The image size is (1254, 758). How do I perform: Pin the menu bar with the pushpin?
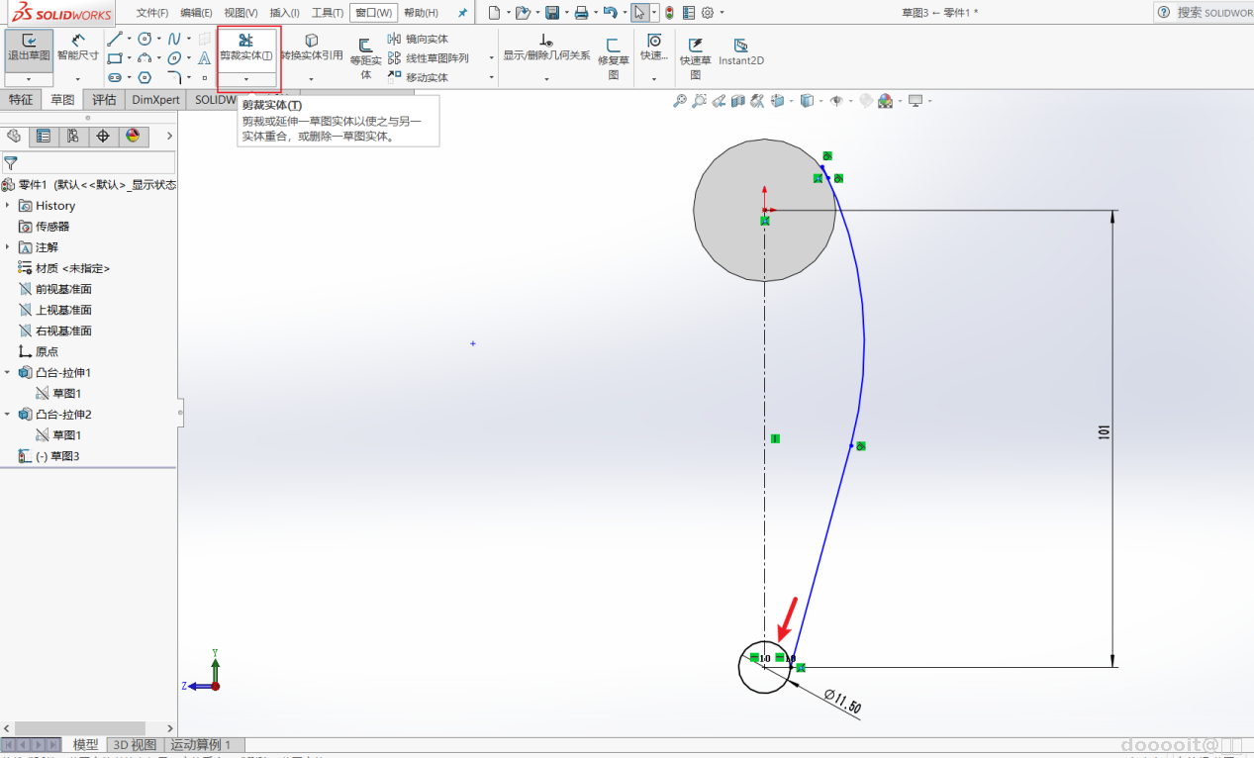(x=462, y=13)
